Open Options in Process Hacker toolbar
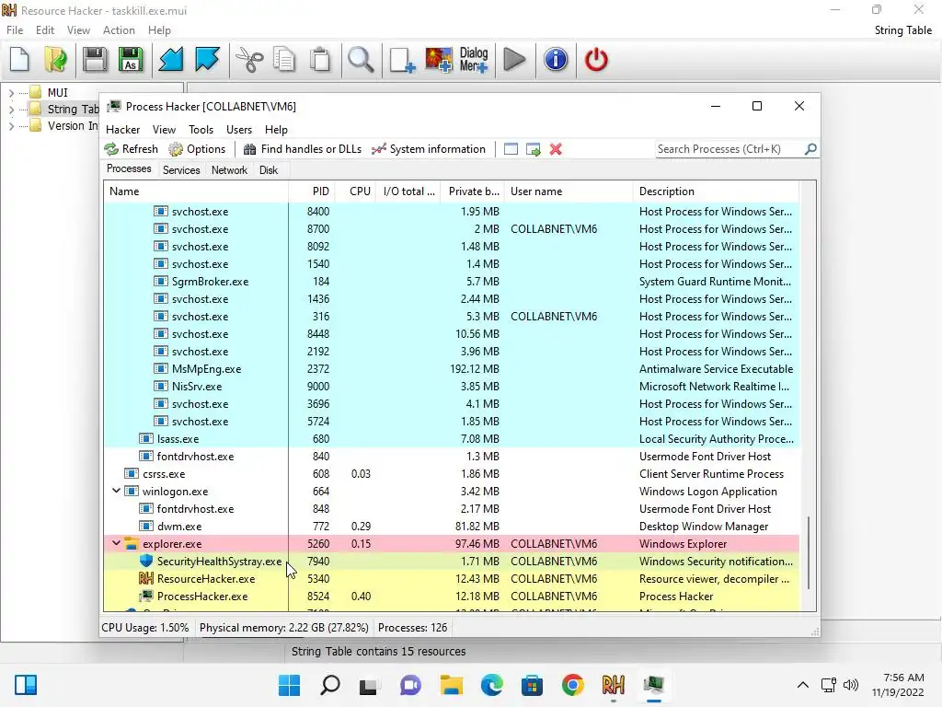 click(197, 149)
